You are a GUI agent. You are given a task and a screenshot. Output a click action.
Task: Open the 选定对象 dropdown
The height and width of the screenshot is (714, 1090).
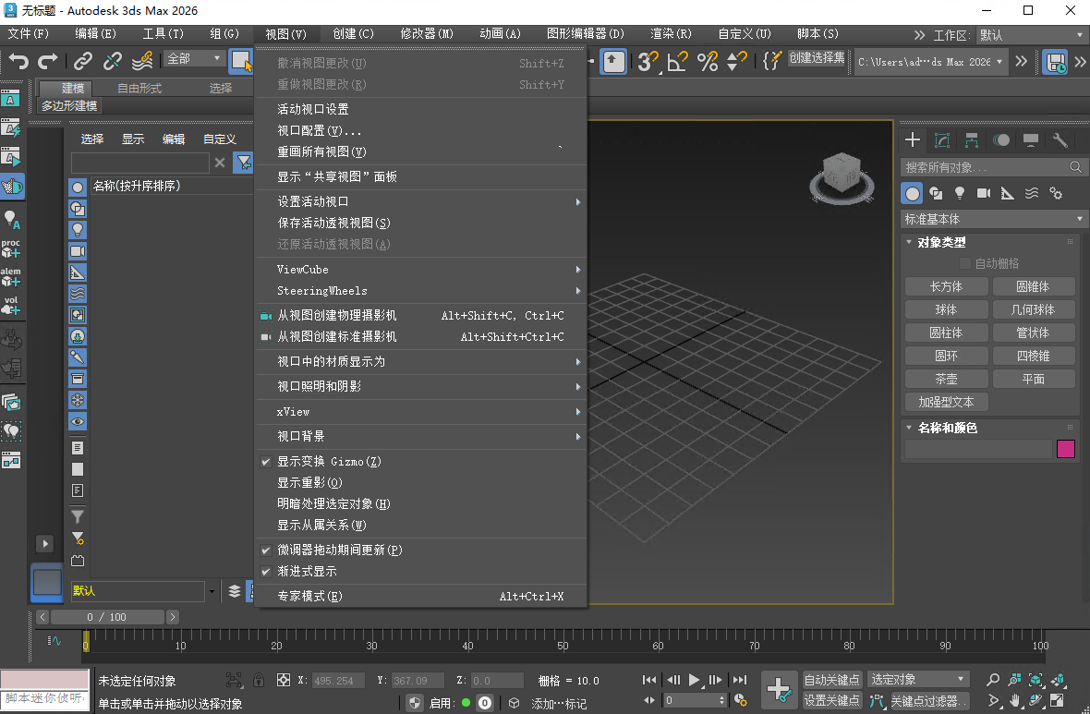(917, 678)
